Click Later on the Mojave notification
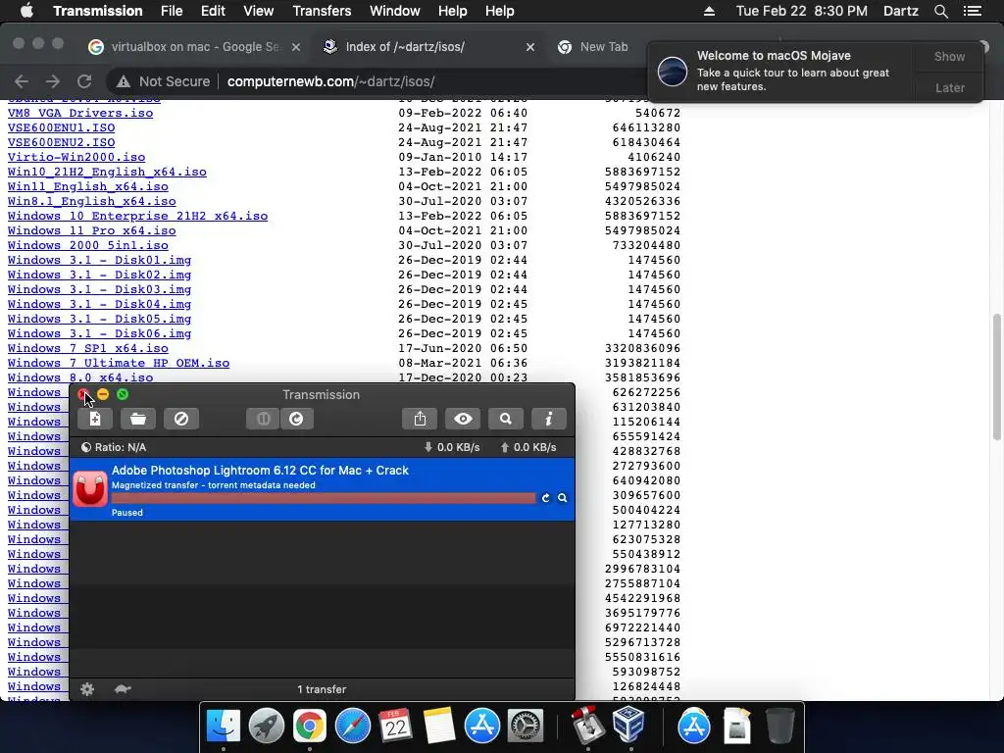This screenshot has height=753, width=1004. click(949, 87)
